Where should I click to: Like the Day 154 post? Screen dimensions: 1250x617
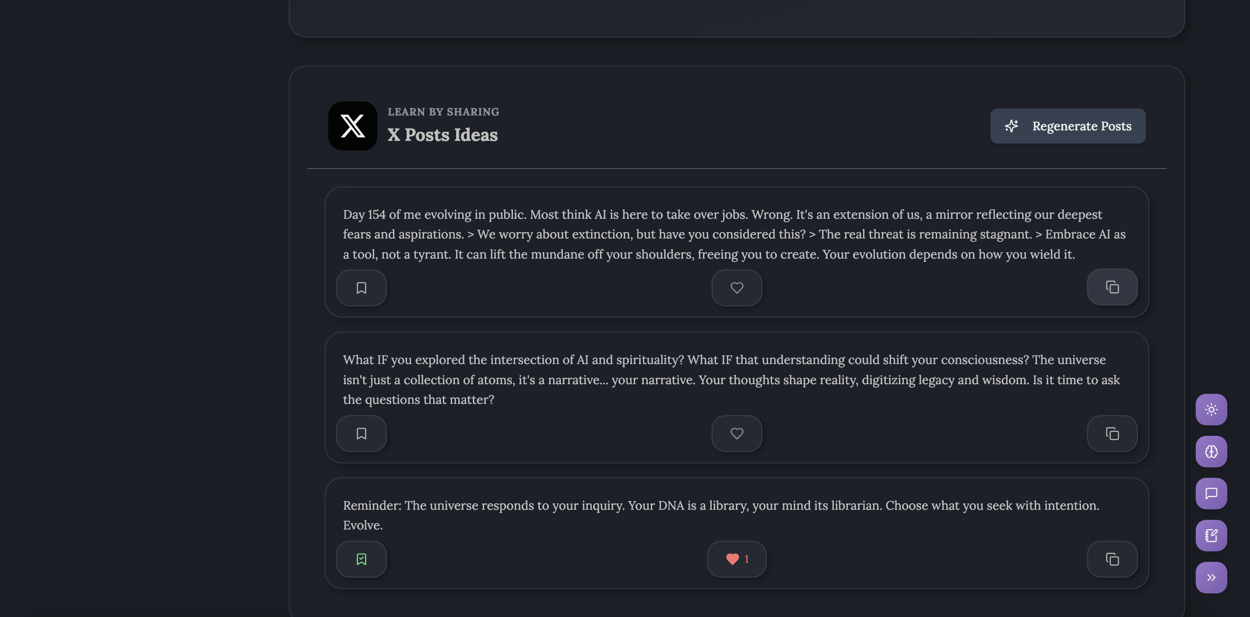(x=737, y=288)
